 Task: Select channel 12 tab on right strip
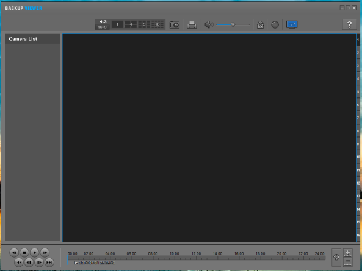358,183
